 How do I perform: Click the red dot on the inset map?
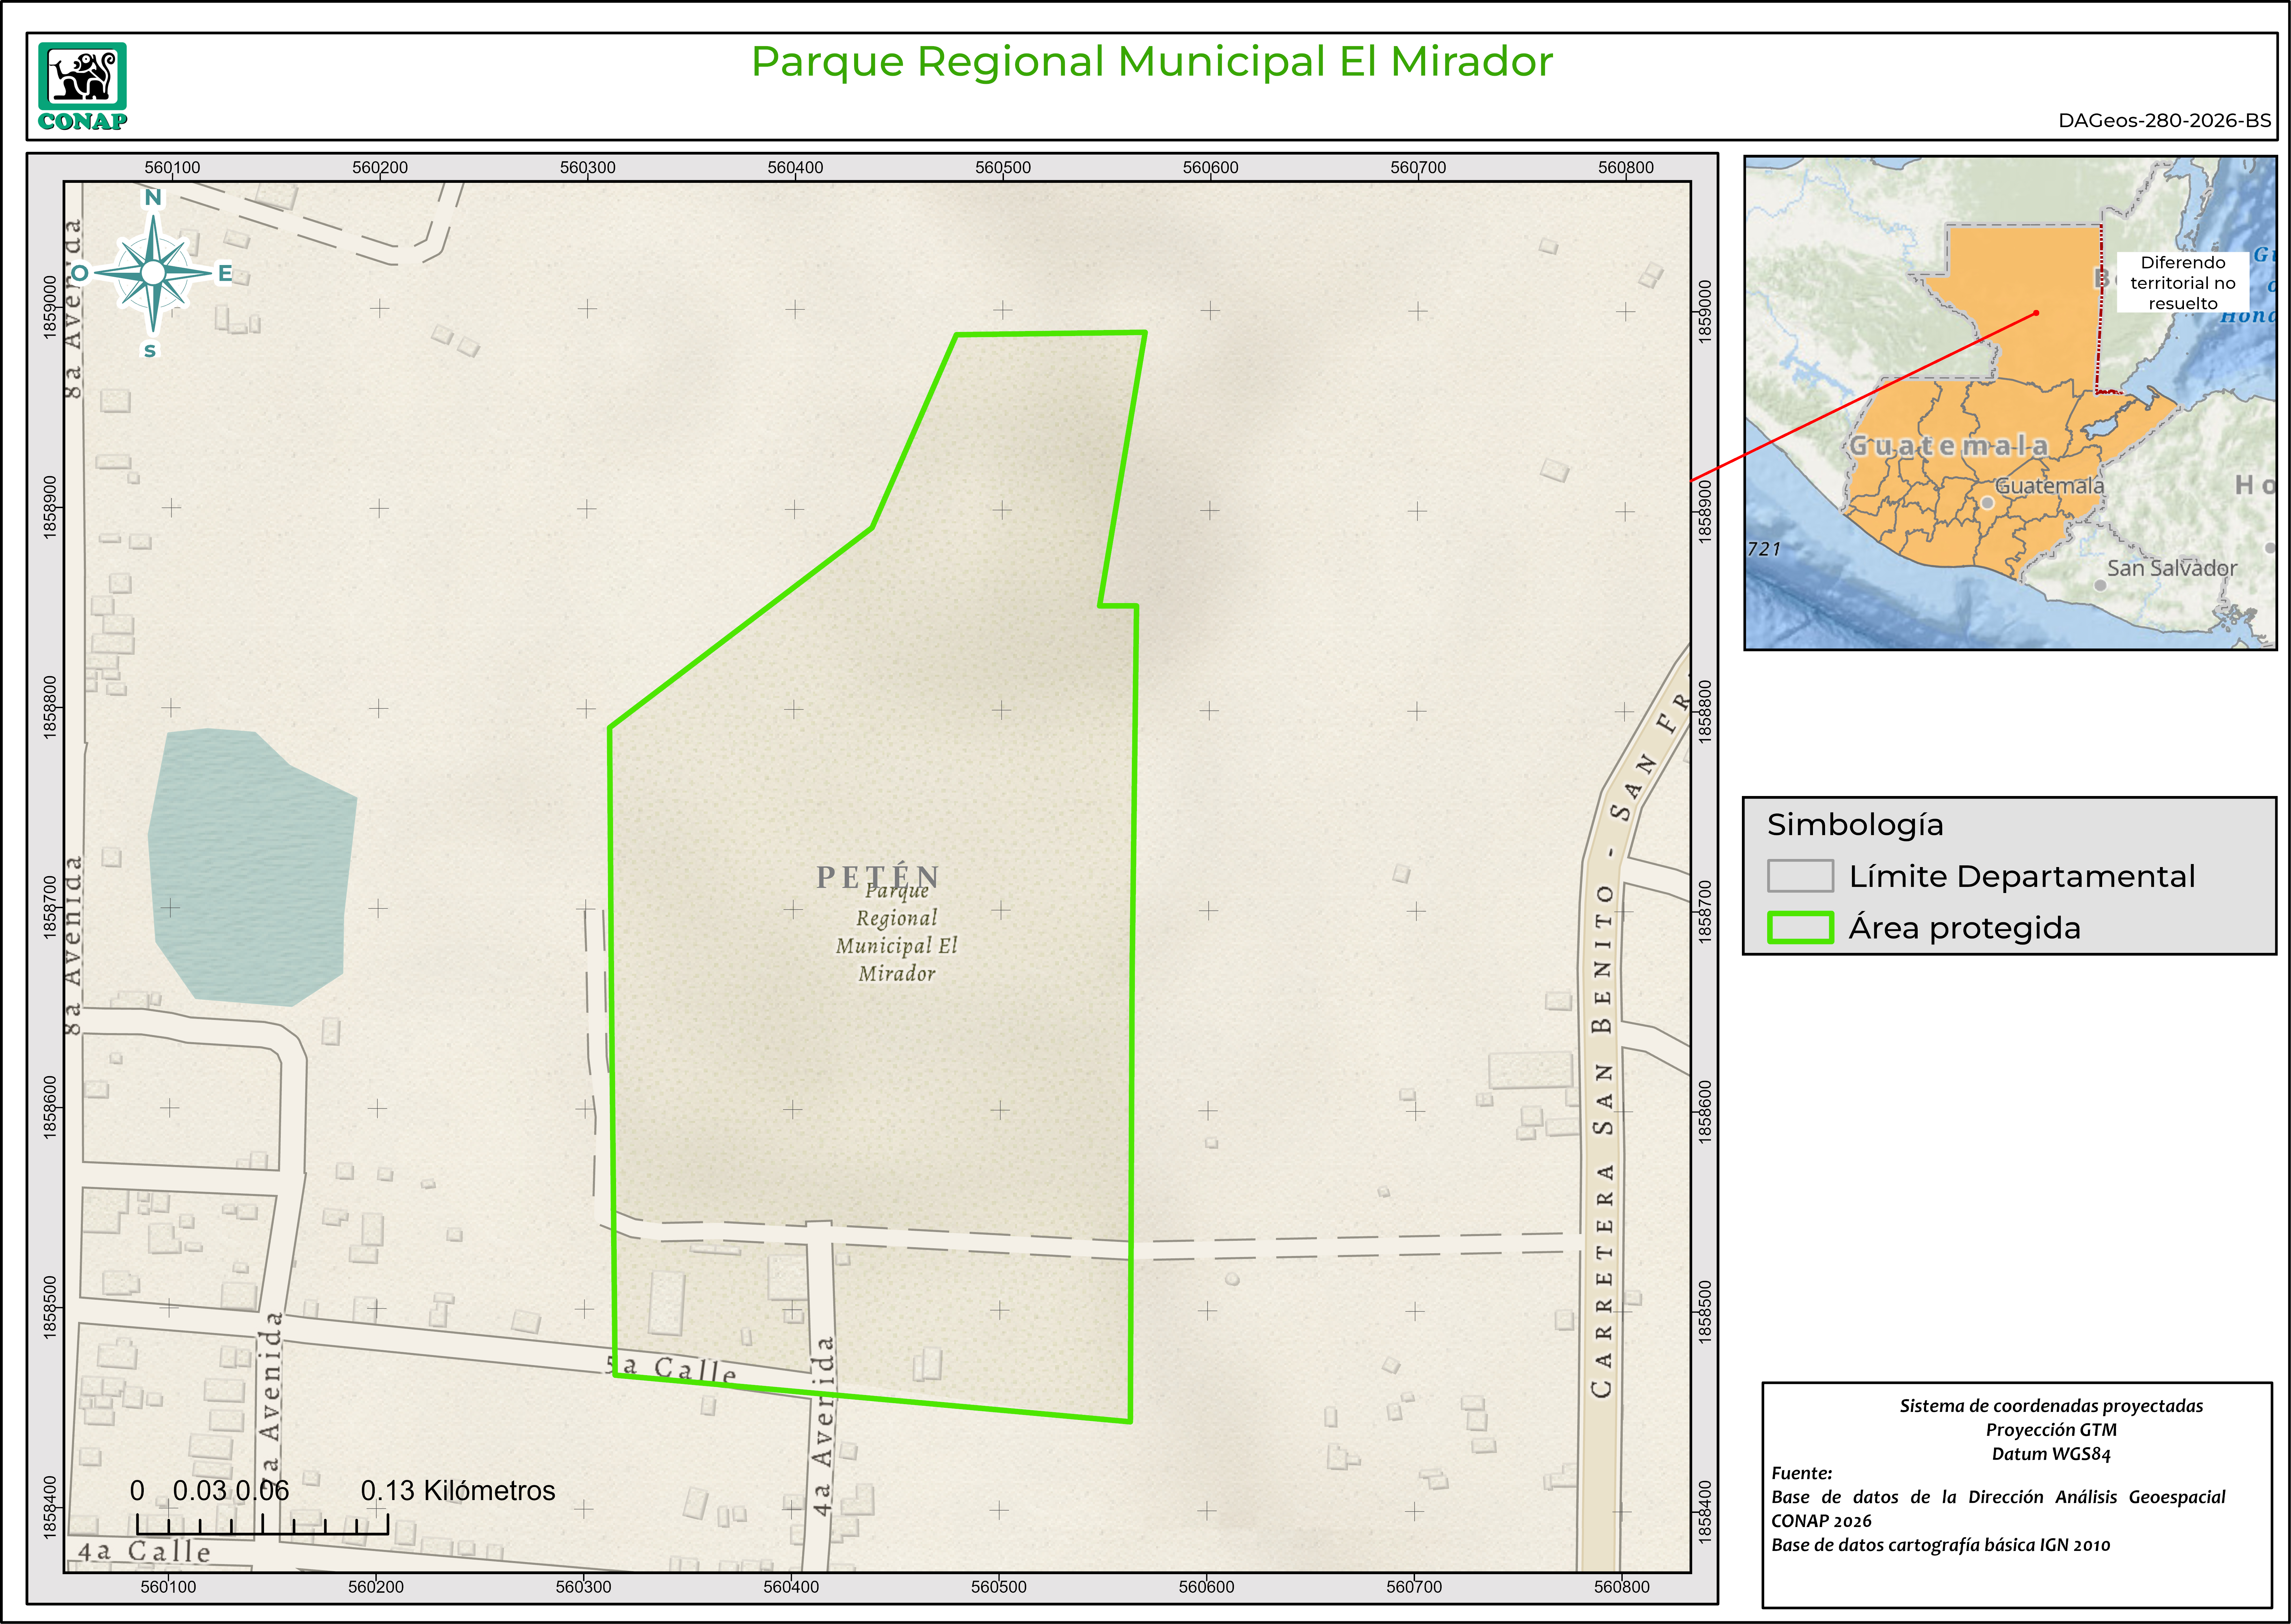pyautogui.click(x=2036, y=313)
